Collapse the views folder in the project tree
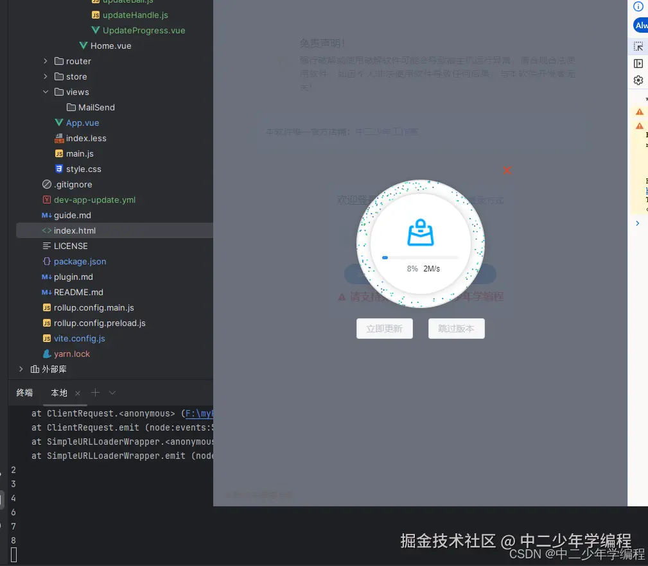This screenshot has height=566, width=648. pos(44,92)
